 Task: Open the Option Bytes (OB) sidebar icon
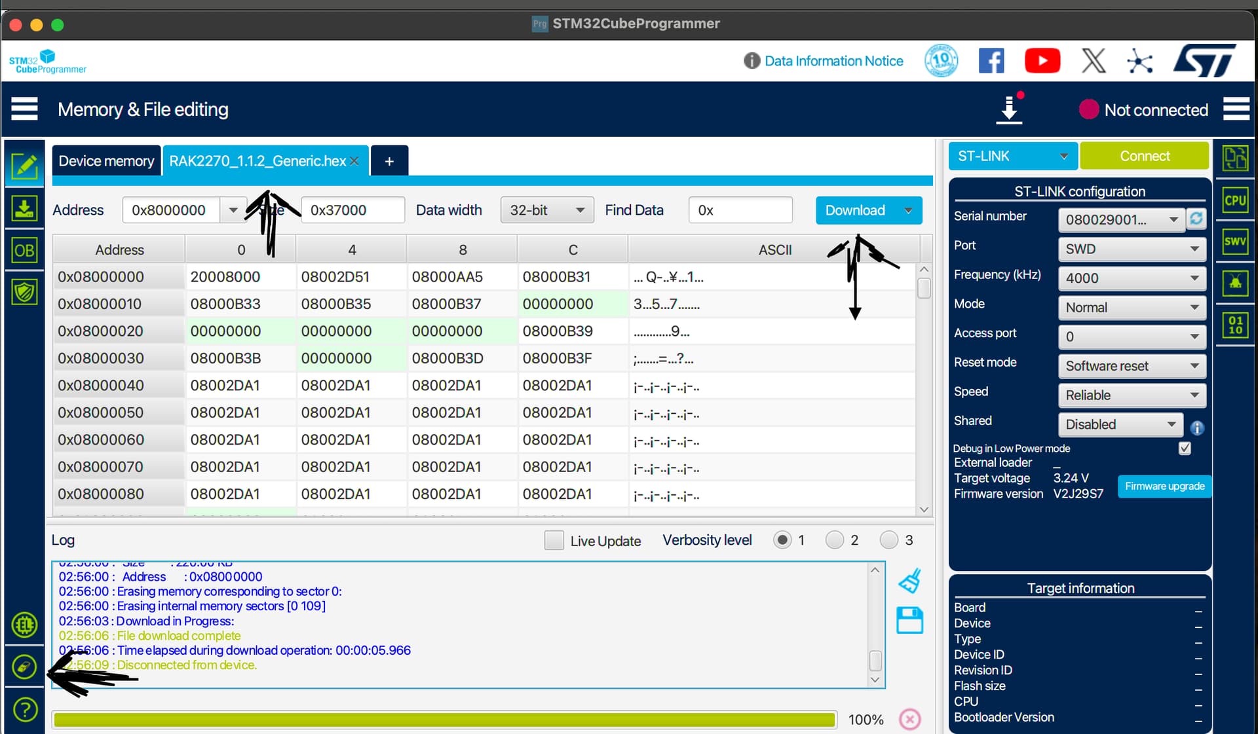(x=24, y=250)
